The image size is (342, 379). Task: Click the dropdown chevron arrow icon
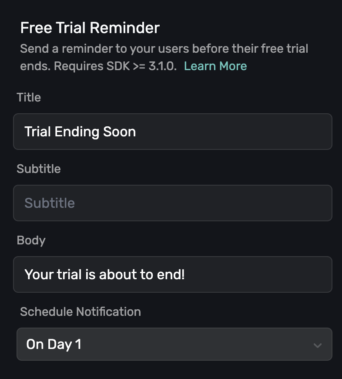(x=317, y=345)
